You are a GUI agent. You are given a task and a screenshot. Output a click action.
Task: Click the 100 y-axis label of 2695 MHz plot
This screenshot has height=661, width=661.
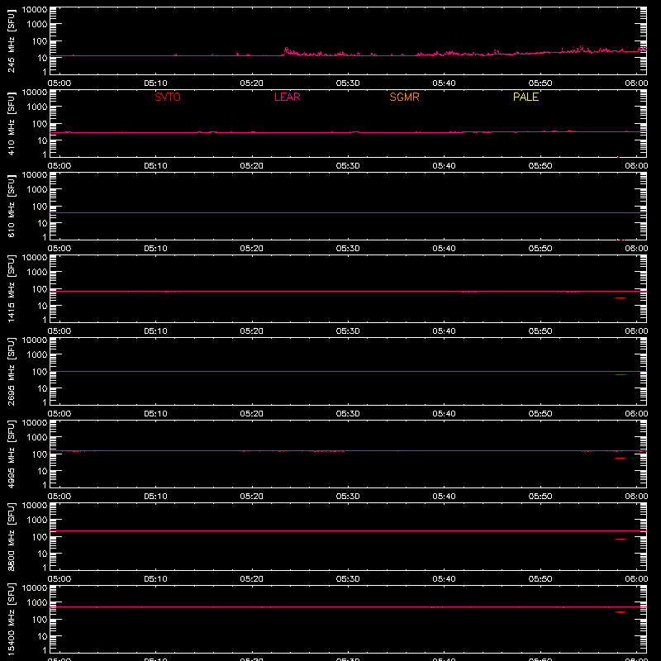point(40,372)
